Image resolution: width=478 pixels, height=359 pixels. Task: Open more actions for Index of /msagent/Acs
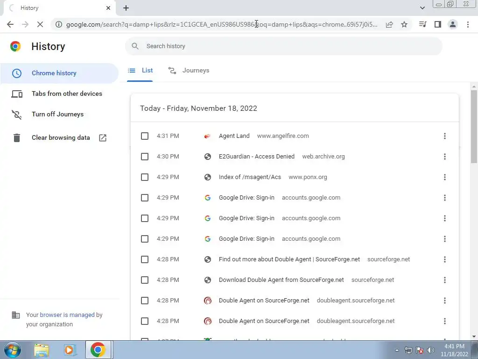click(x=445, y=177)
